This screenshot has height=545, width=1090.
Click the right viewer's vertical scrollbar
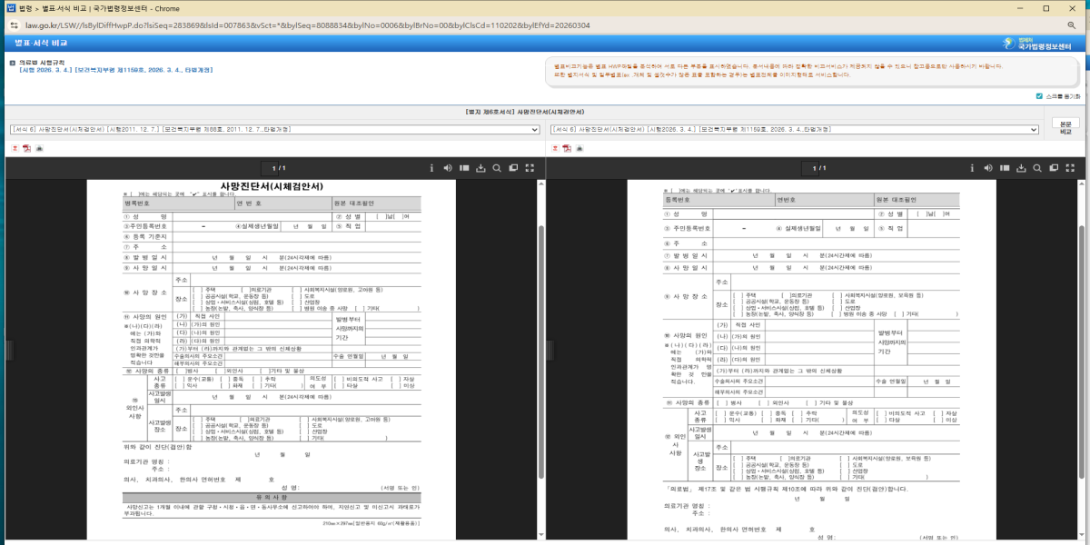pyautogui.click(x=1083, y=363)
